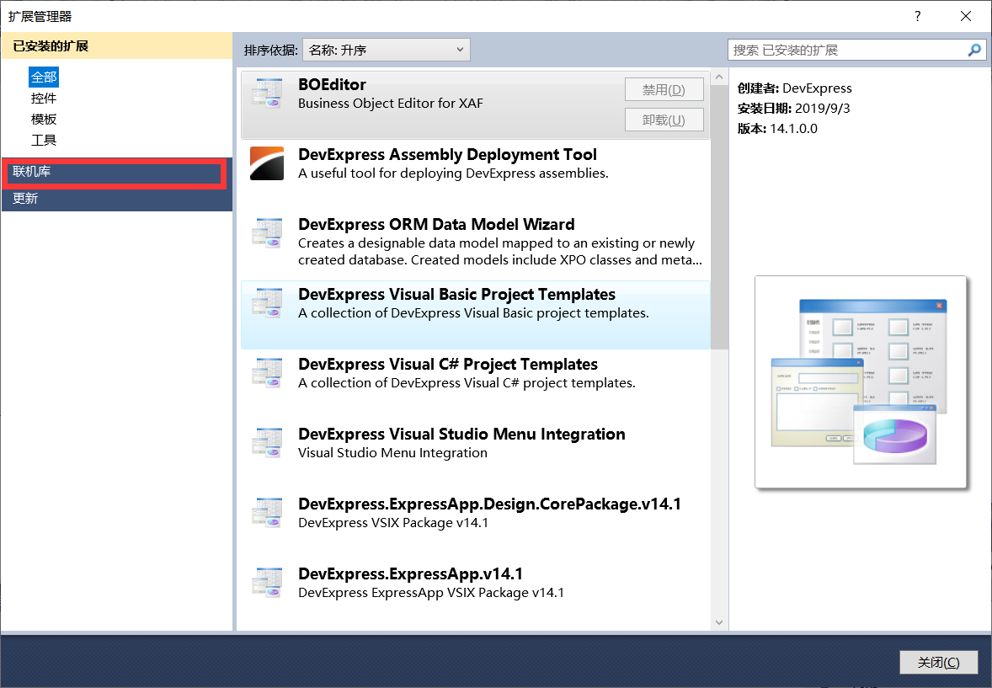
Task: Click the 禁用(D) disable button
Action: point(664,89)
